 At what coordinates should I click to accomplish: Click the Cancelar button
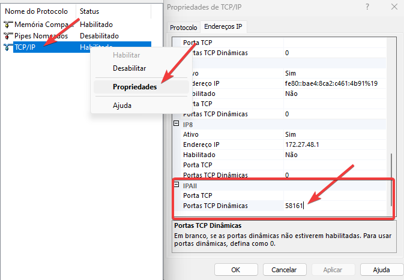(x=284, y=270)
